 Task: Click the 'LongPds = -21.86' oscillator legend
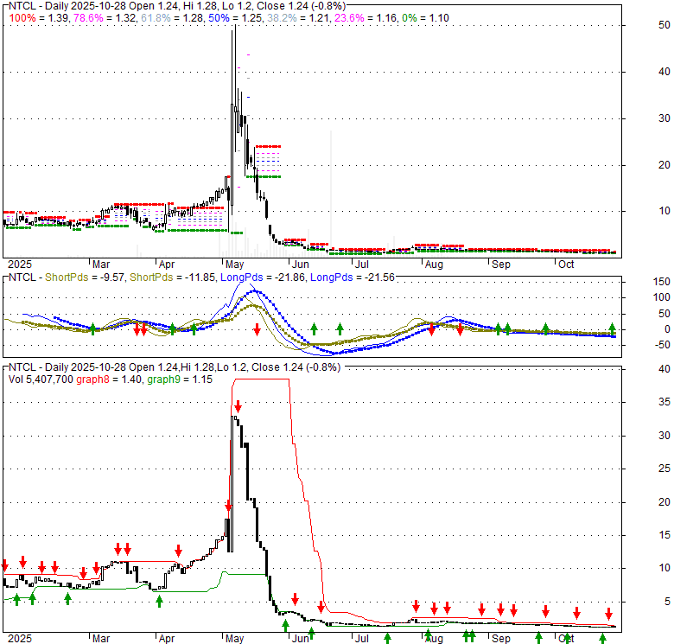tap(263, 277)
